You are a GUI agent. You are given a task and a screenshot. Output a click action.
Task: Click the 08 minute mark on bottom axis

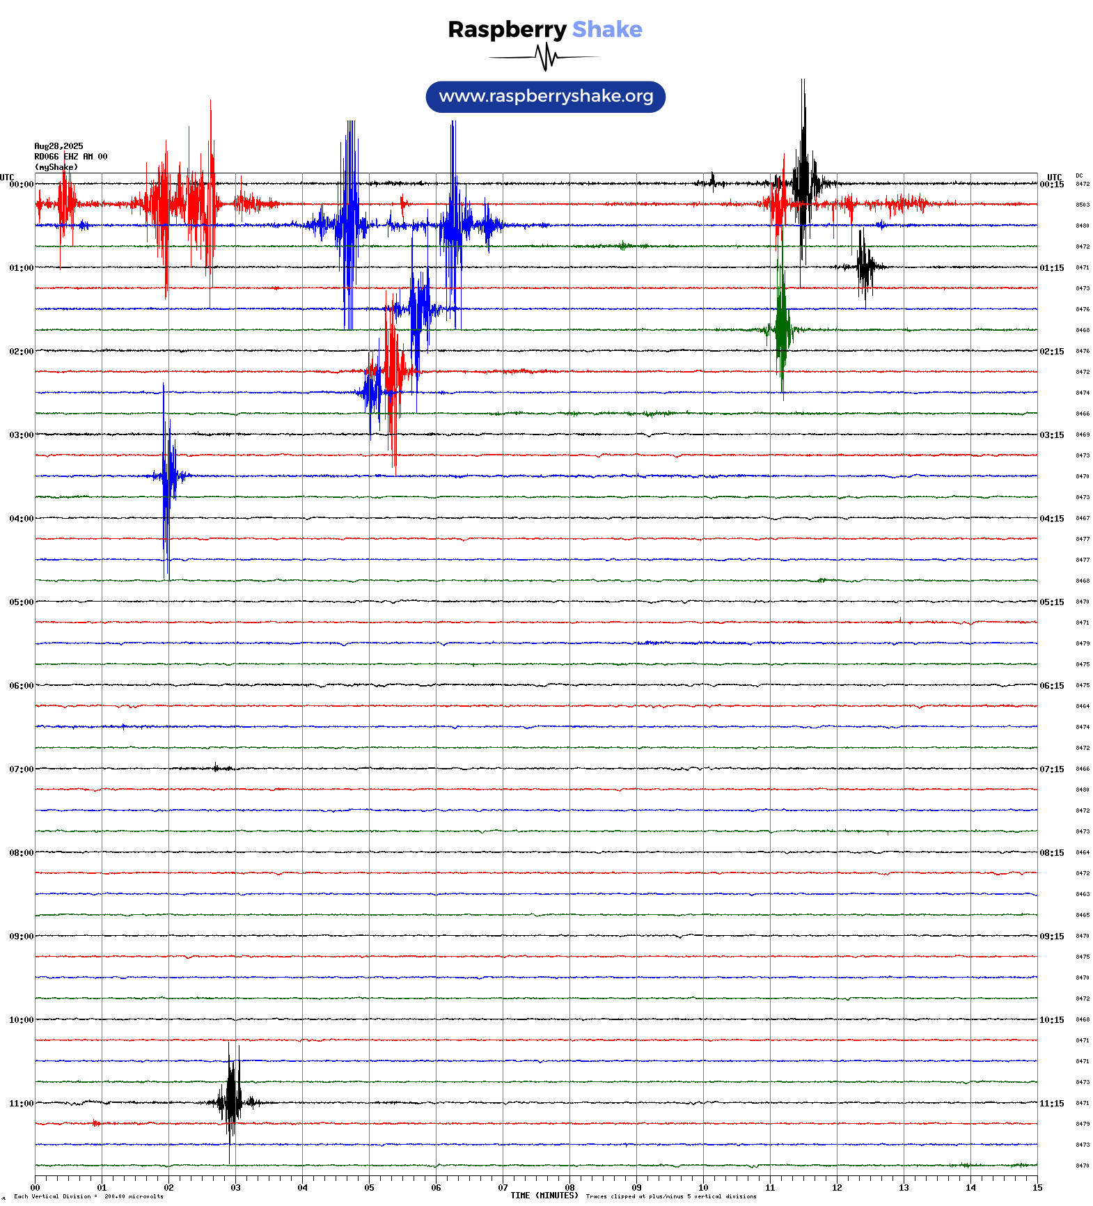coord(569,1188)
